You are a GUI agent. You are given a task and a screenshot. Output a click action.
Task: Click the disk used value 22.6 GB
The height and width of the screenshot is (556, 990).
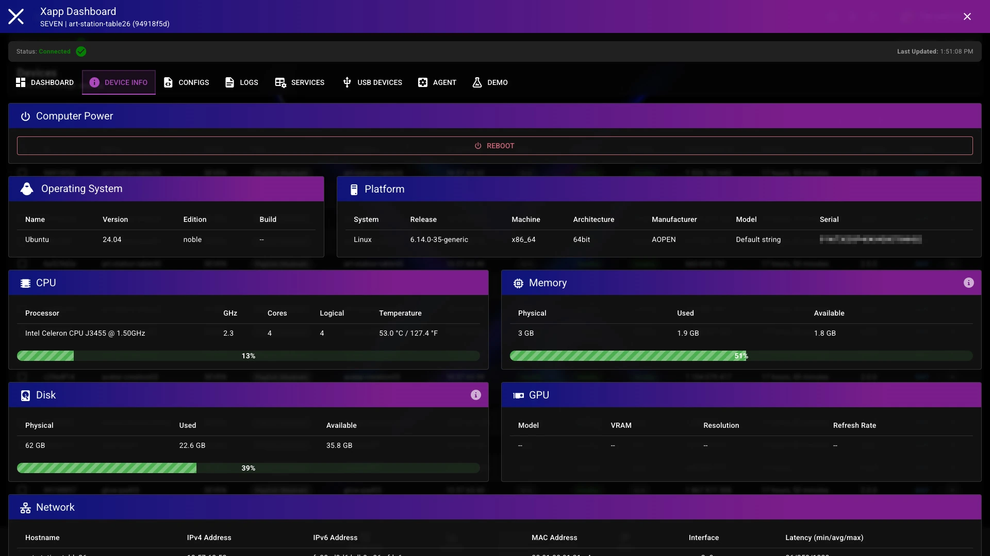192,445
